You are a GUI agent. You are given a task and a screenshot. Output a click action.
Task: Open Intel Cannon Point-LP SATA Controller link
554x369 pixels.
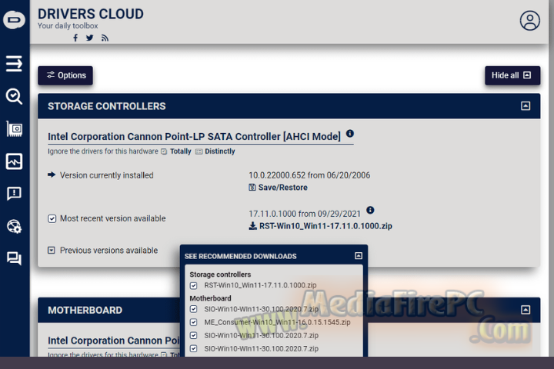coord(194,137)
